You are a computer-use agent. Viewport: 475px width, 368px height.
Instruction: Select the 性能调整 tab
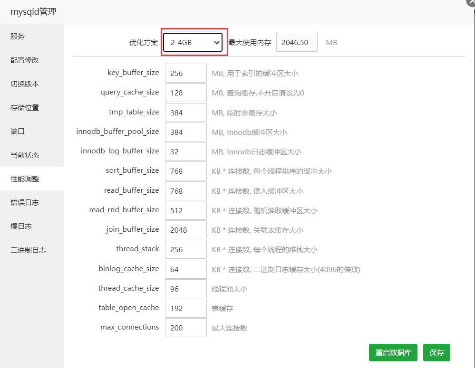point(24,179)
